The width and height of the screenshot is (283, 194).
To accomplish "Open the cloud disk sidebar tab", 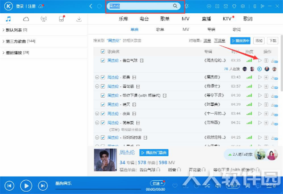I will (x=26, y=19).
